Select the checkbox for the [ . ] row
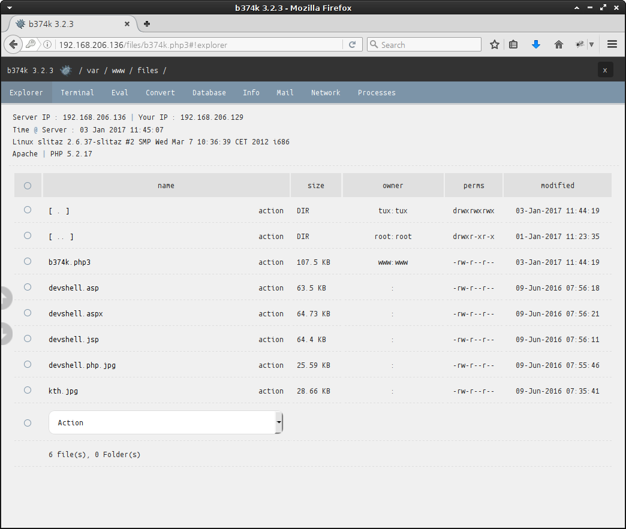This screenshot has width=626, height=529. coord(28,210)
